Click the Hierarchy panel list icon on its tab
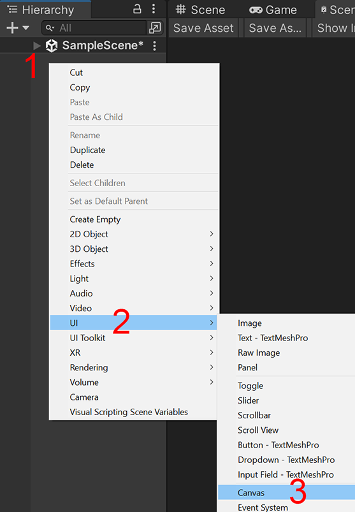The height and width of the screenshot is (512, 355). pos(12,10)
